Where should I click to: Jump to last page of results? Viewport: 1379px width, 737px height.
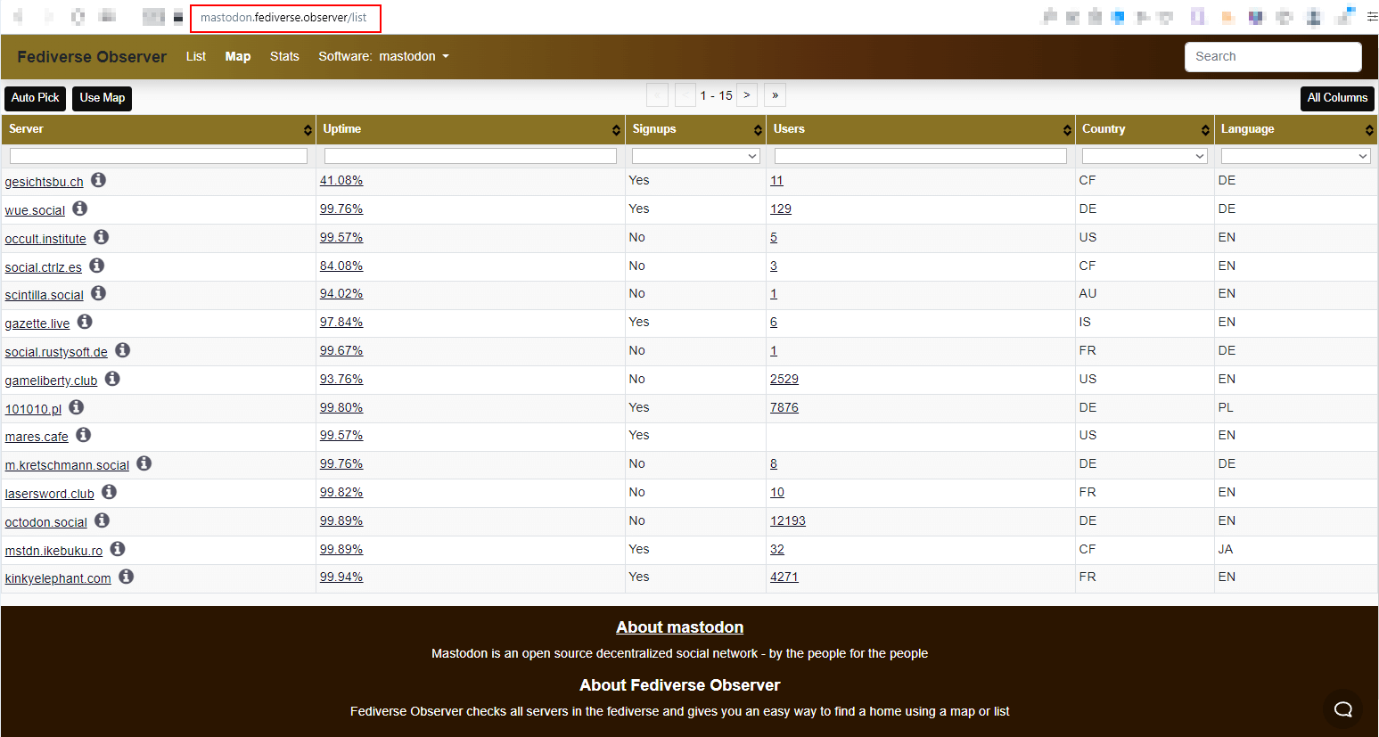(776, 95)
